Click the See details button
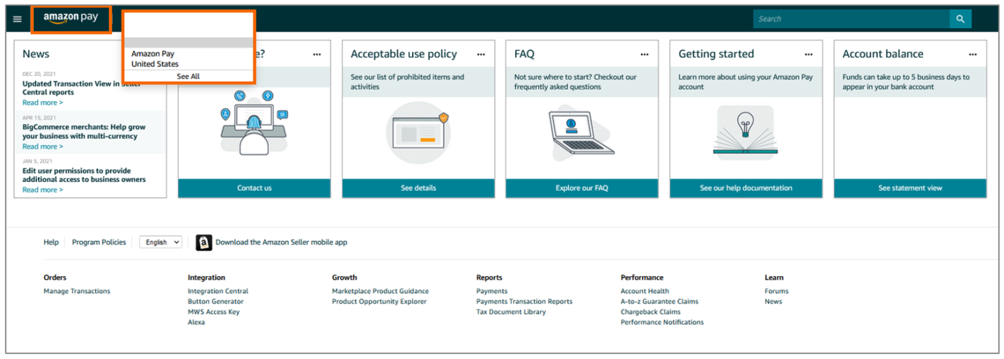This screenshot has width=1004, height=359. [418, 188]
